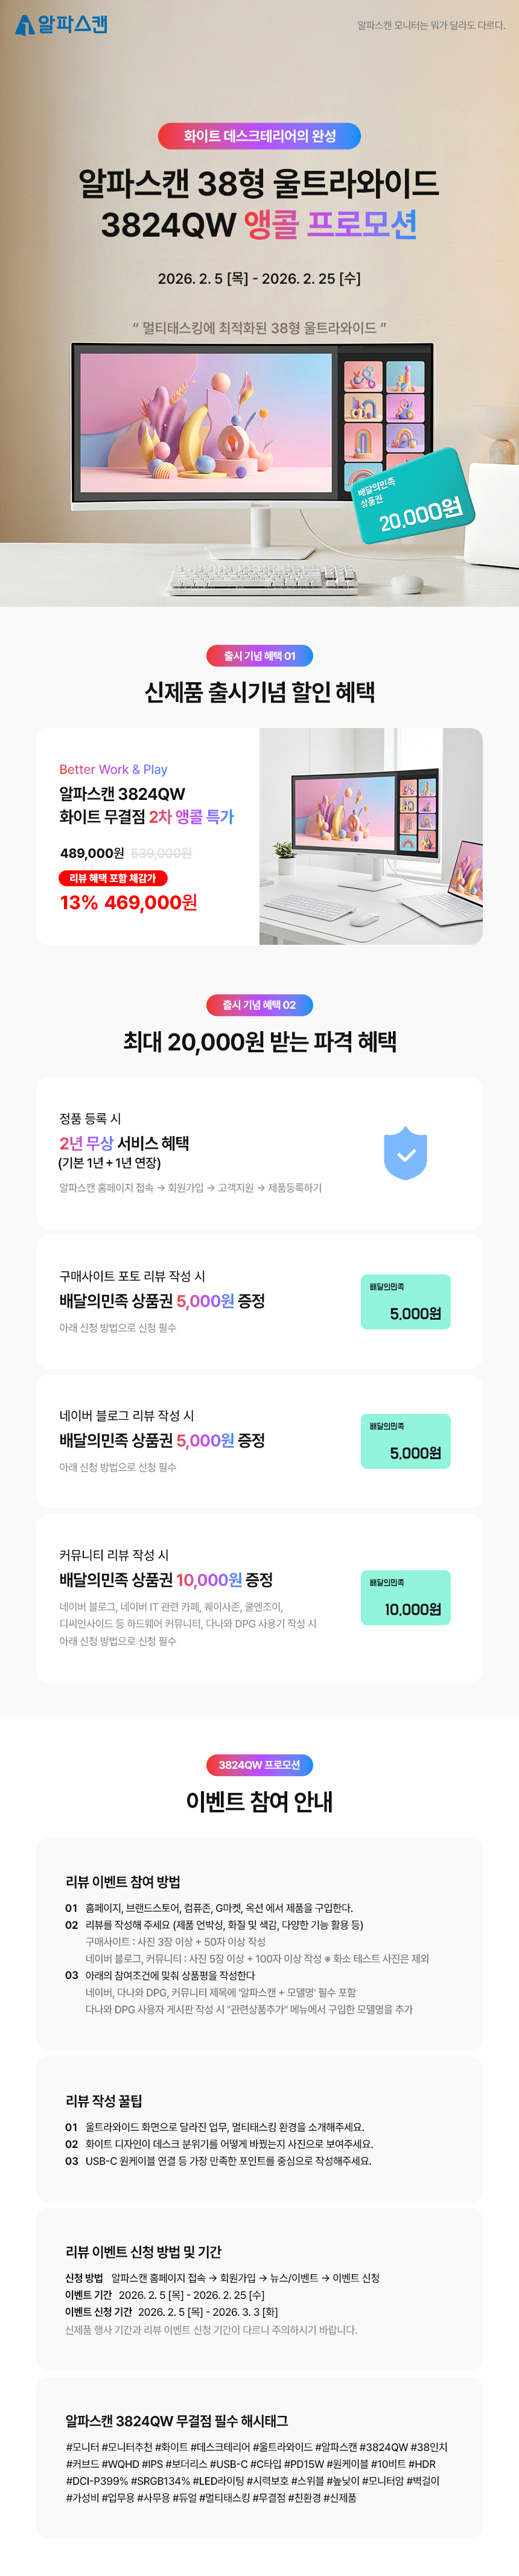519x2576 pixels.
Task: Click the 앵콜 프로모션 gradient headline text
Action: click(330, 224)
